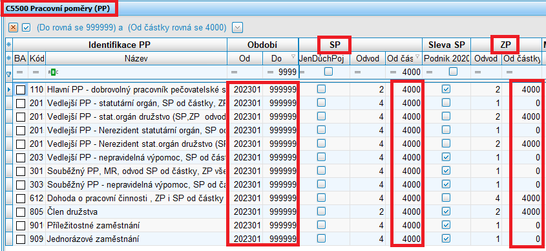Screen dimensions: 546x251
Task: Select 'Hlavní PP - dobrovolný pracovník' name cell
Action: (136, 89)
